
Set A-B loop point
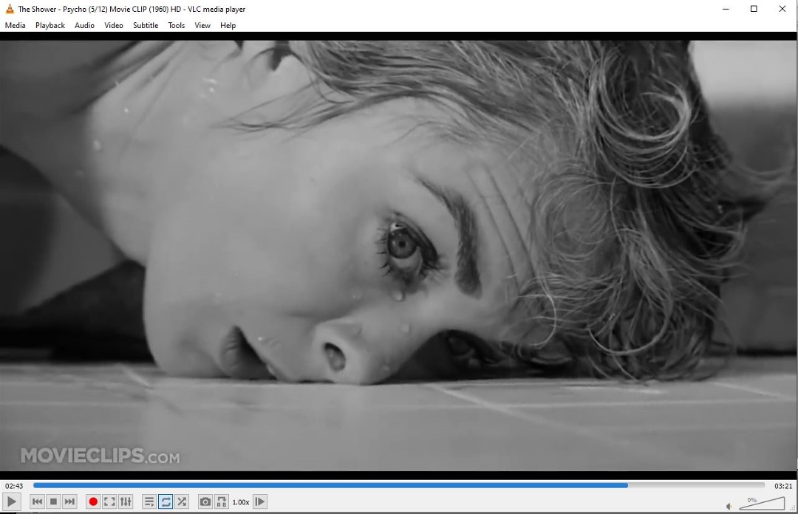coord(222,501)
